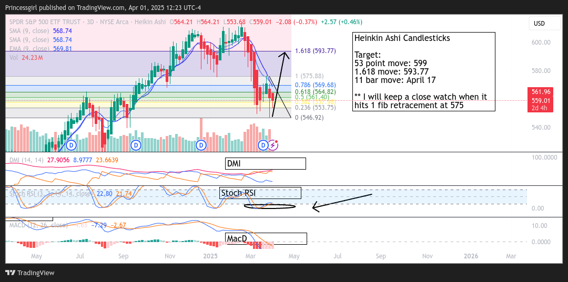Select the 0.618 (564.82) fib level label

(316, 92)
